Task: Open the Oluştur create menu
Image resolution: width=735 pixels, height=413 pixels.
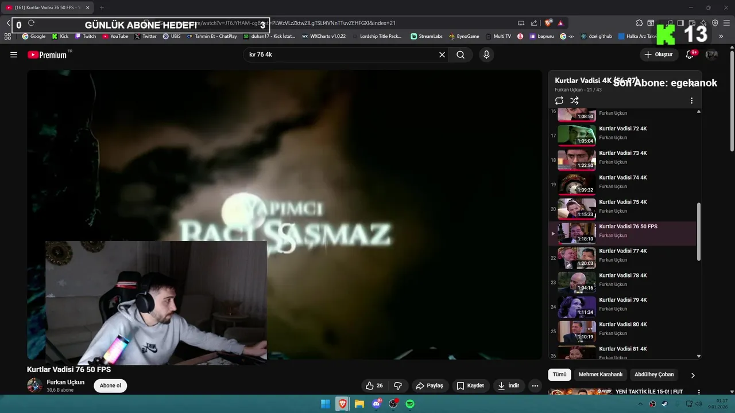Action: coord(659,54)
